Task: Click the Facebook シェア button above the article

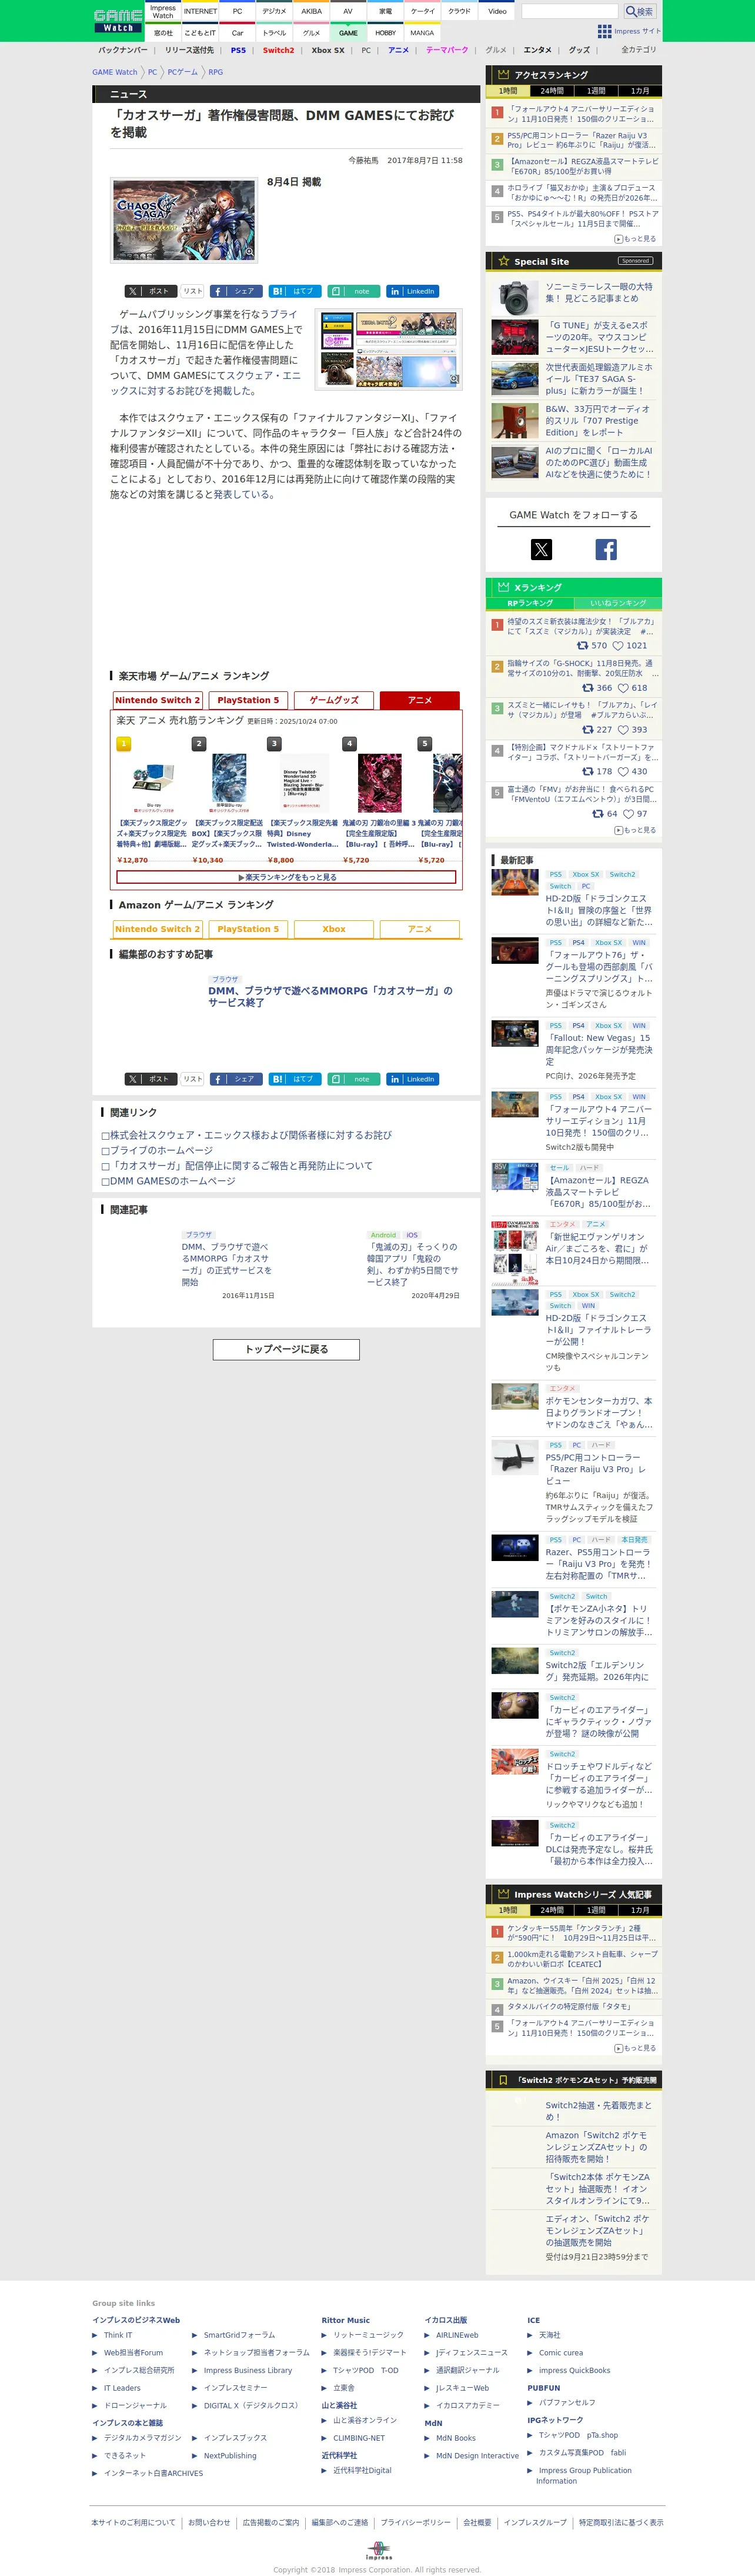Action: pyautogui.click(x=236, y=291)
